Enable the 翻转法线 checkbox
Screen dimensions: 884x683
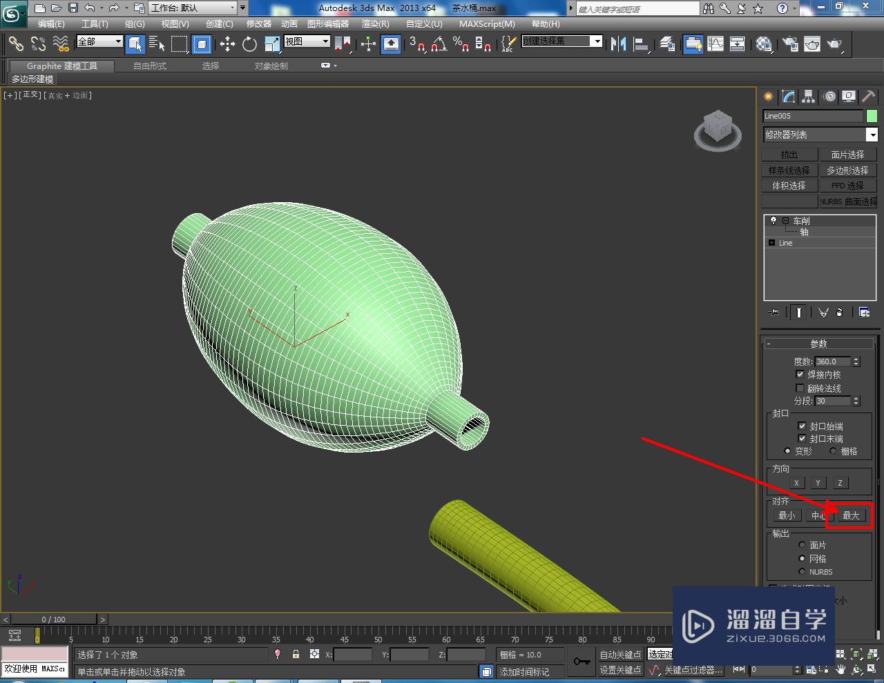click(800, 388)
